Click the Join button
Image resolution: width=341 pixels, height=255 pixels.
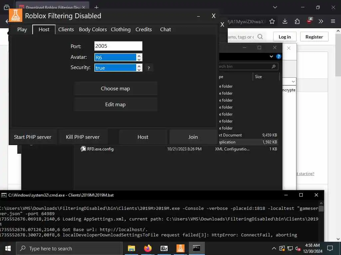pyautogui.click(x=193, y=137)
